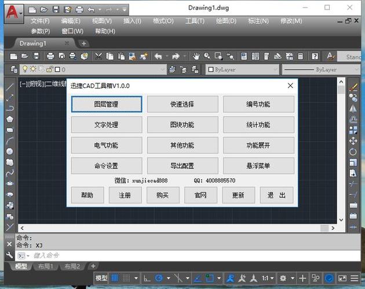Click the horizontal scrollbar right arrow
365x289 pixels.
[x=333, y=228]
